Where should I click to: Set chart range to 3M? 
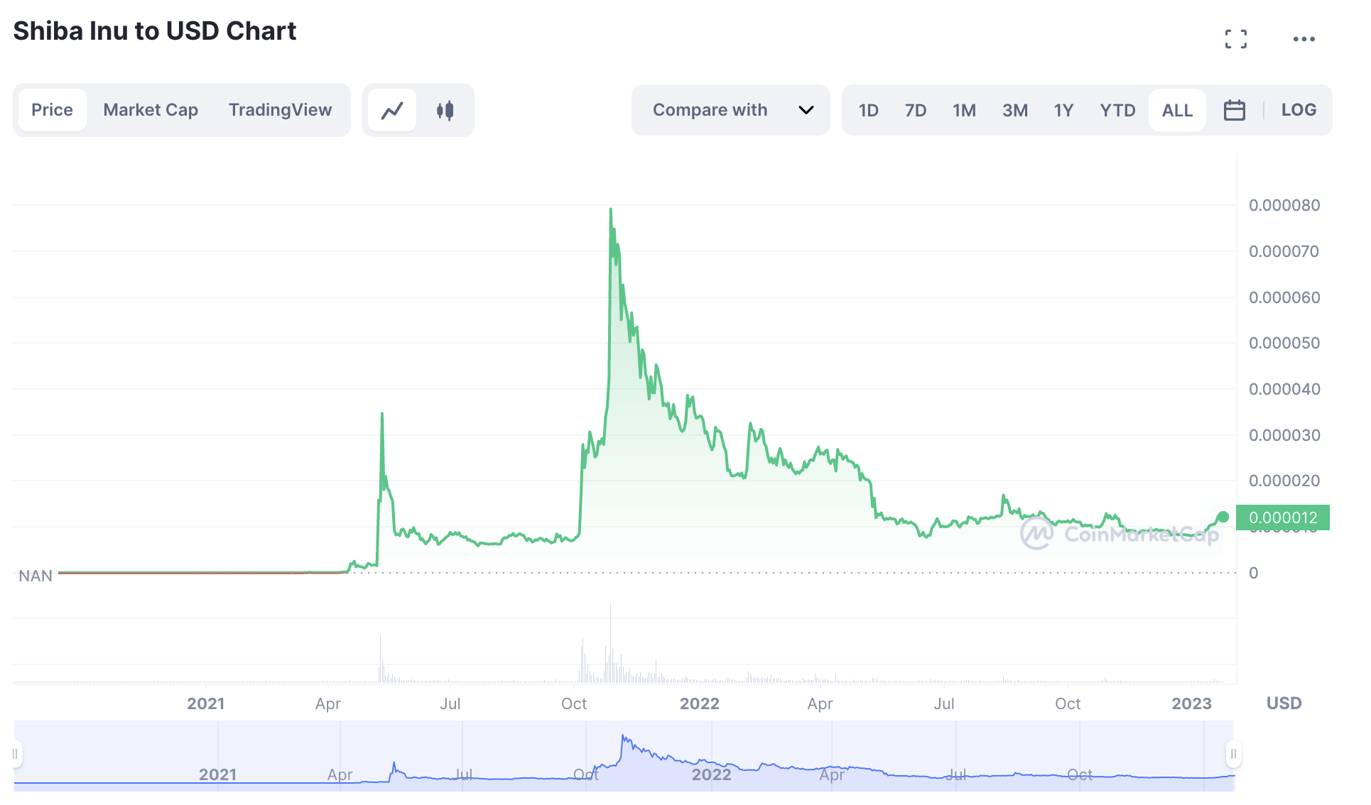coord(1015,110)
